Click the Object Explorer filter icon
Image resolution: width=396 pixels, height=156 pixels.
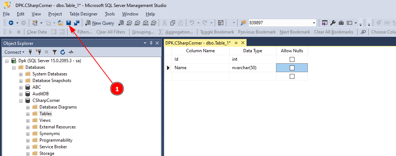click(x=55, y=52)
